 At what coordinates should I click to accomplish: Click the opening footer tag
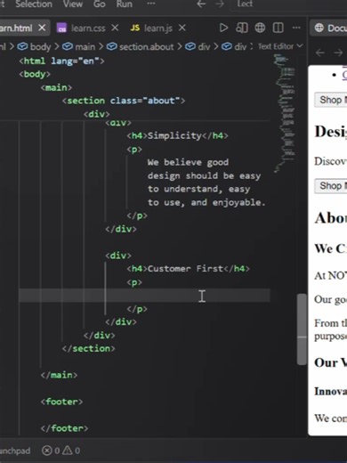point(61,402)
